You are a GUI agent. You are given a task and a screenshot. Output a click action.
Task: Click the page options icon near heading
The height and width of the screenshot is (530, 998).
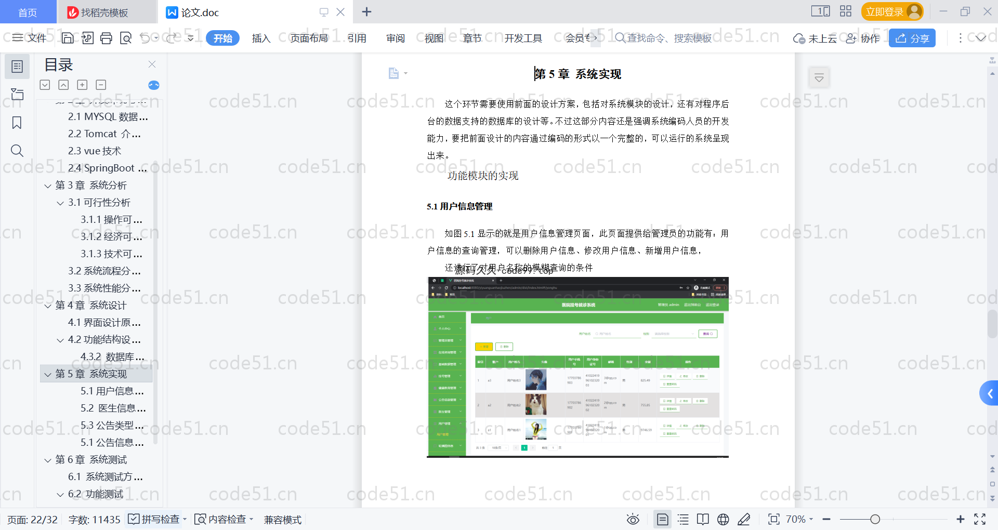[x=397, y=73]
